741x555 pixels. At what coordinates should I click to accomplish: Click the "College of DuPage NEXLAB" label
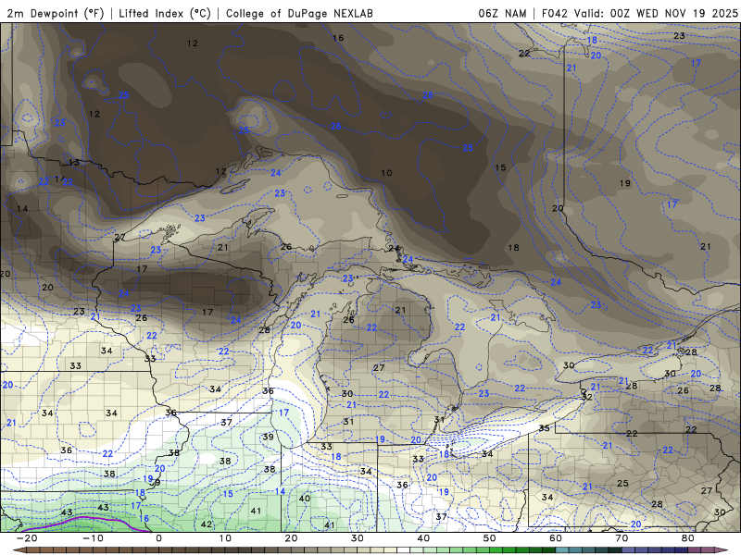pyautogui.click(x=299, y=13)
